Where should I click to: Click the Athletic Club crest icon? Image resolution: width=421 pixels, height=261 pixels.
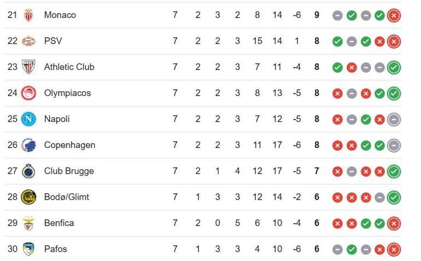click(28, 67)
